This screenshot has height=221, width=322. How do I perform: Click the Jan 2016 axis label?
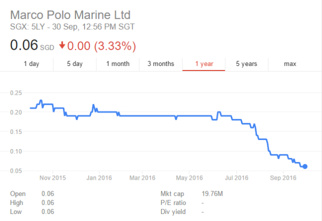pos(99,178)
